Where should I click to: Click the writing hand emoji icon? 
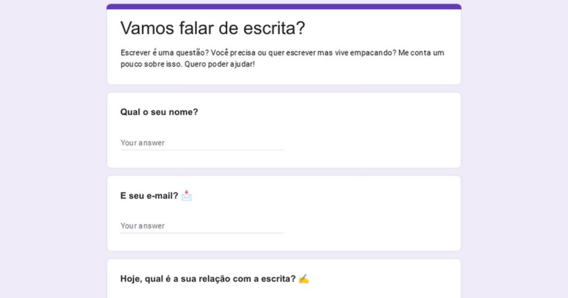(x=304, y=279)
